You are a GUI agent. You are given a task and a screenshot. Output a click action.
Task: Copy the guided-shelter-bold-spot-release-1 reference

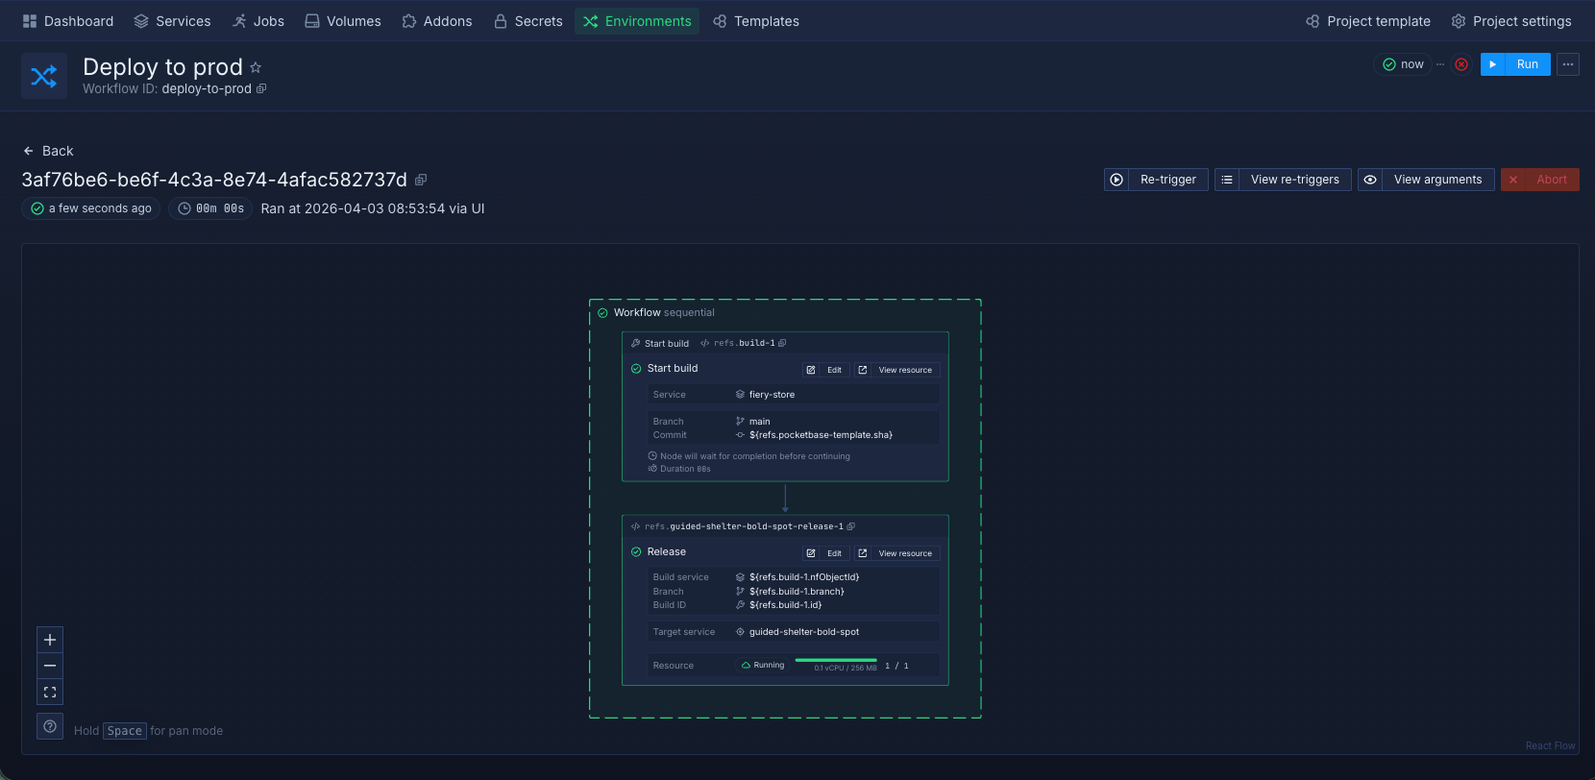point(851,526)
